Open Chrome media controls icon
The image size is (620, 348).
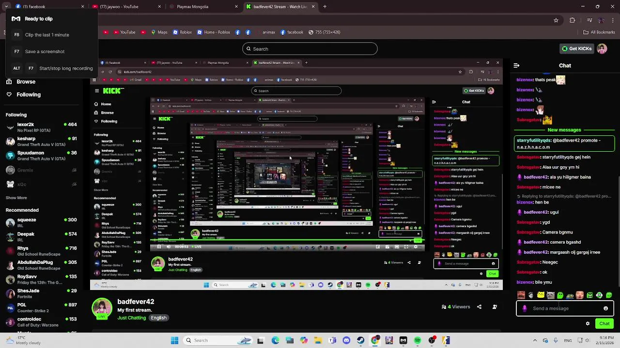click(589, 20)
